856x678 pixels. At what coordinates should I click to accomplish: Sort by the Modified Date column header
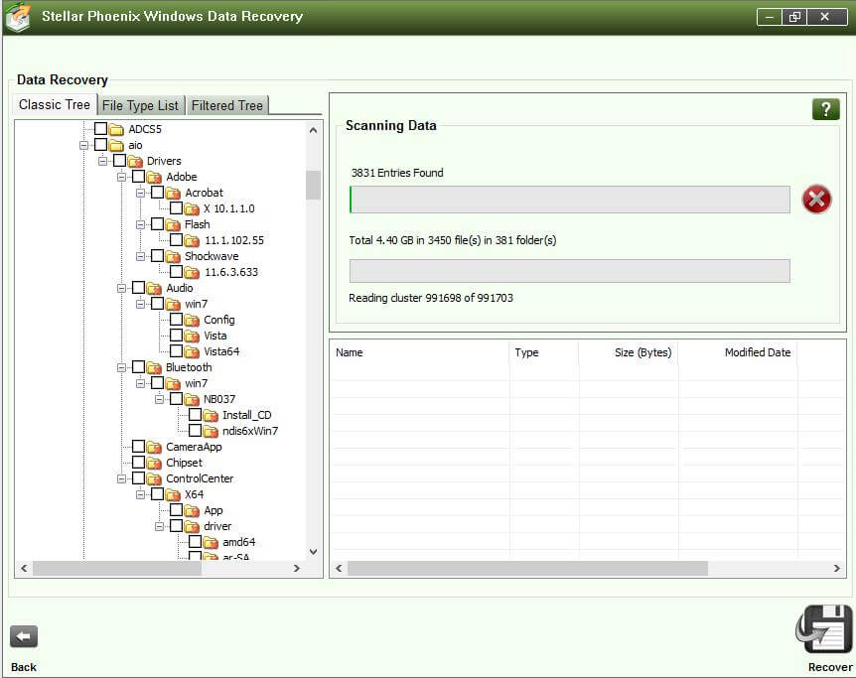point(757,352)
